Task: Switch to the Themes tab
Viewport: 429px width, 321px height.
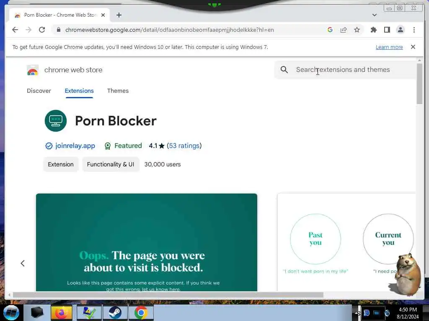Action: [x=118, y=91]
